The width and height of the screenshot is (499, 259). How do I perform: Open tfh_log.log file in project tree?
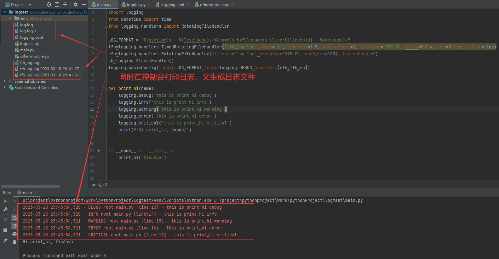tap(30, 63)
